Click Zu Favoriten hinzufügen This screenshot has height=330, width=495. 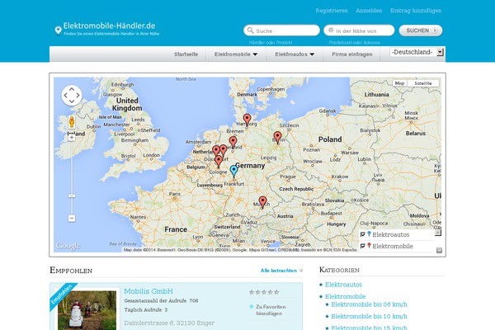point(271,310)
